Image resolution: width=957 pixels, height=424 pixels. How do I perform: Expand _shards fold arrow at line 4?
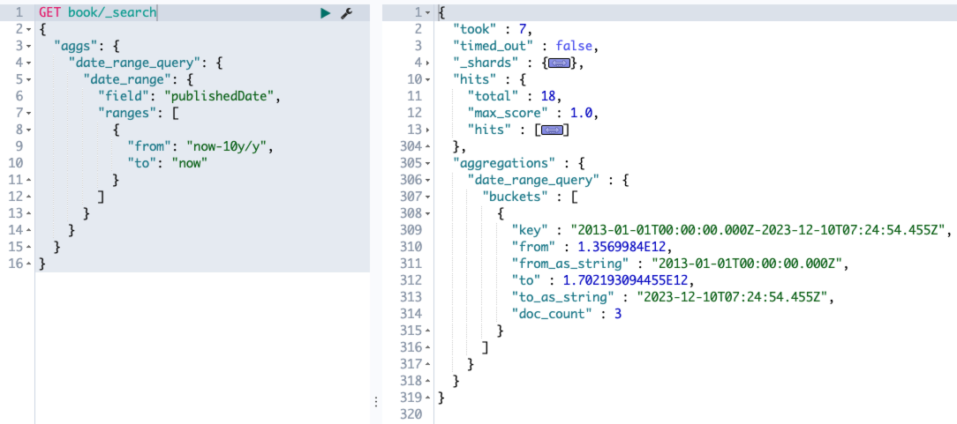pos(427,63)
